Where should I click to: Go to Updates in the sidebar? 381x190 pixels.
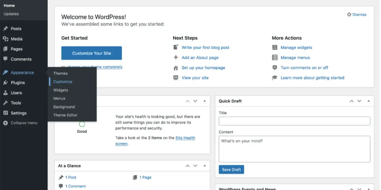click(x=11, y=14)
